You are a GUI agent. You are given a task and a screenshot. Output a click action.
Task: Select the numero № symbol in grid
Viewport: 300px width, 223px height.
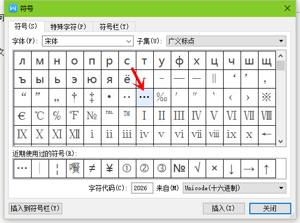tap(92, 116)
